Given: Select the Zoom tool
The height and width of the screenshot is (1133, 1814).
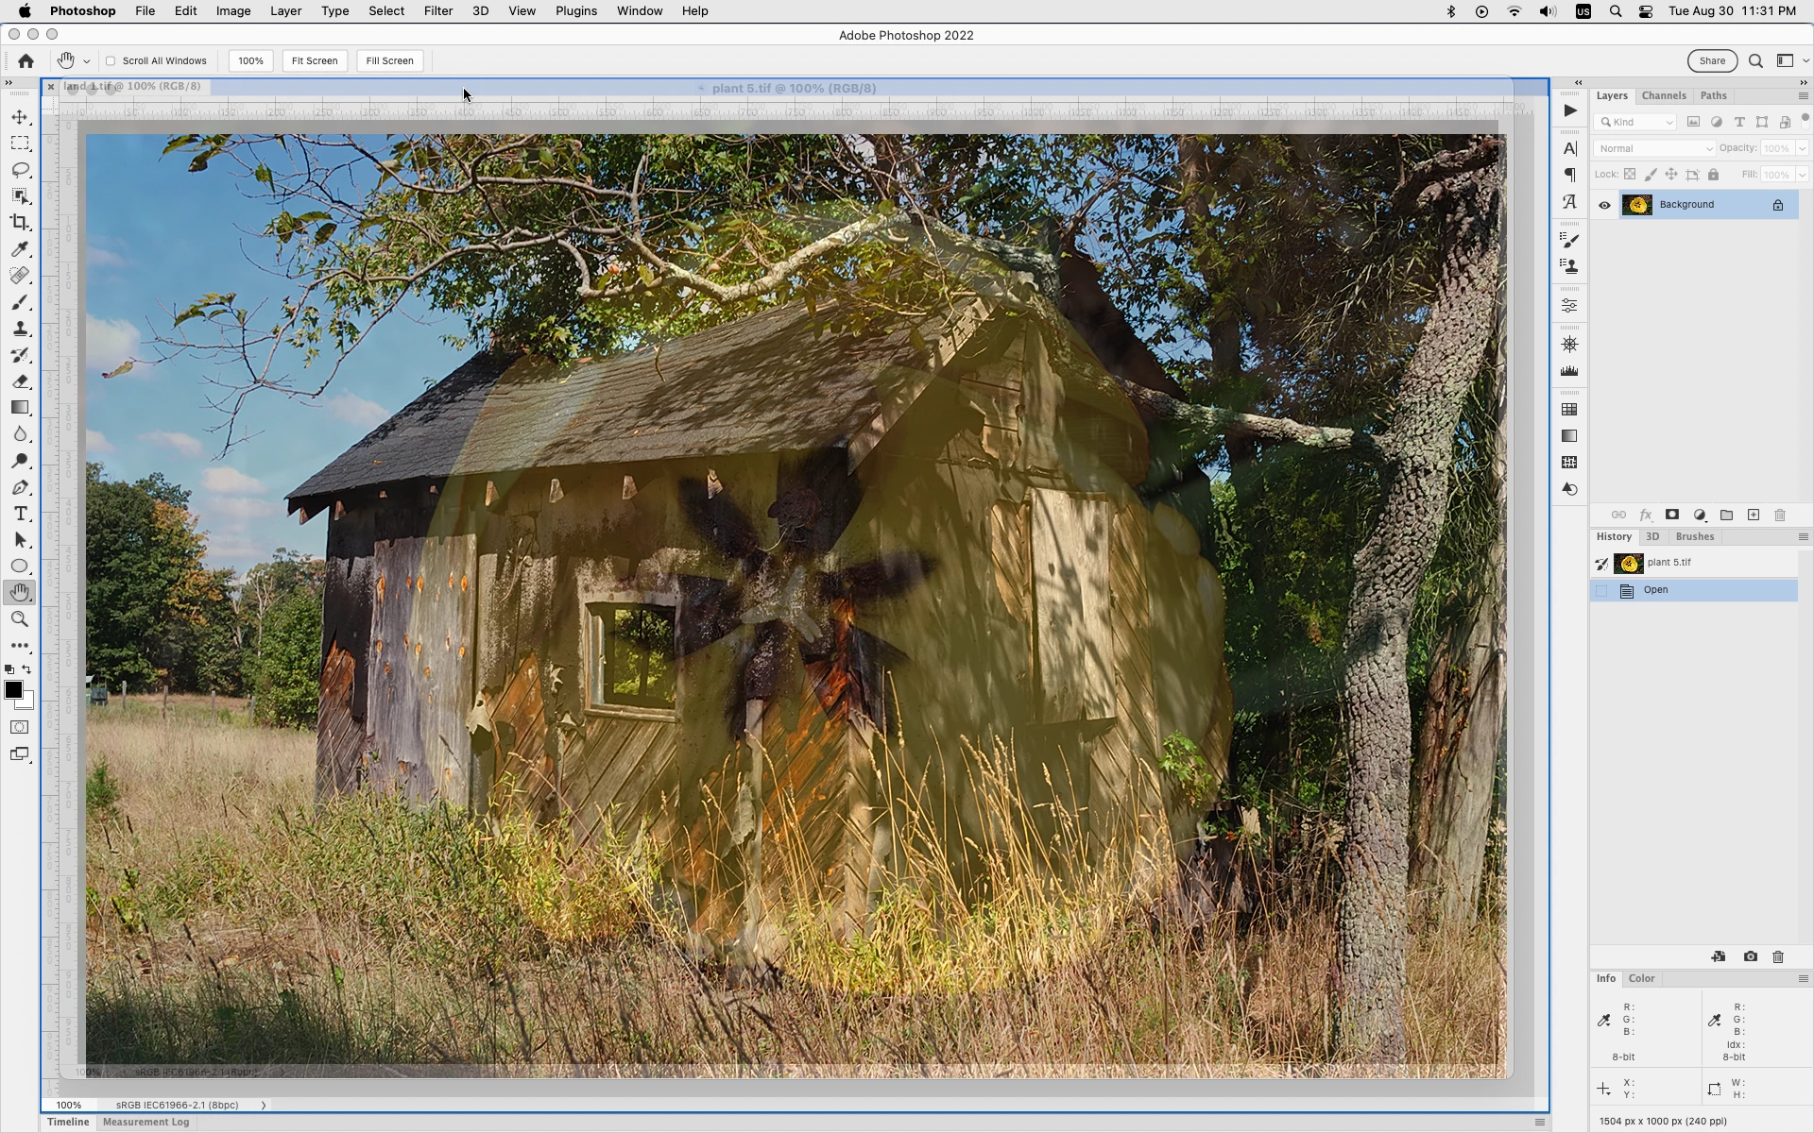Looking at the screenshot, I should [x=20, y=619].
